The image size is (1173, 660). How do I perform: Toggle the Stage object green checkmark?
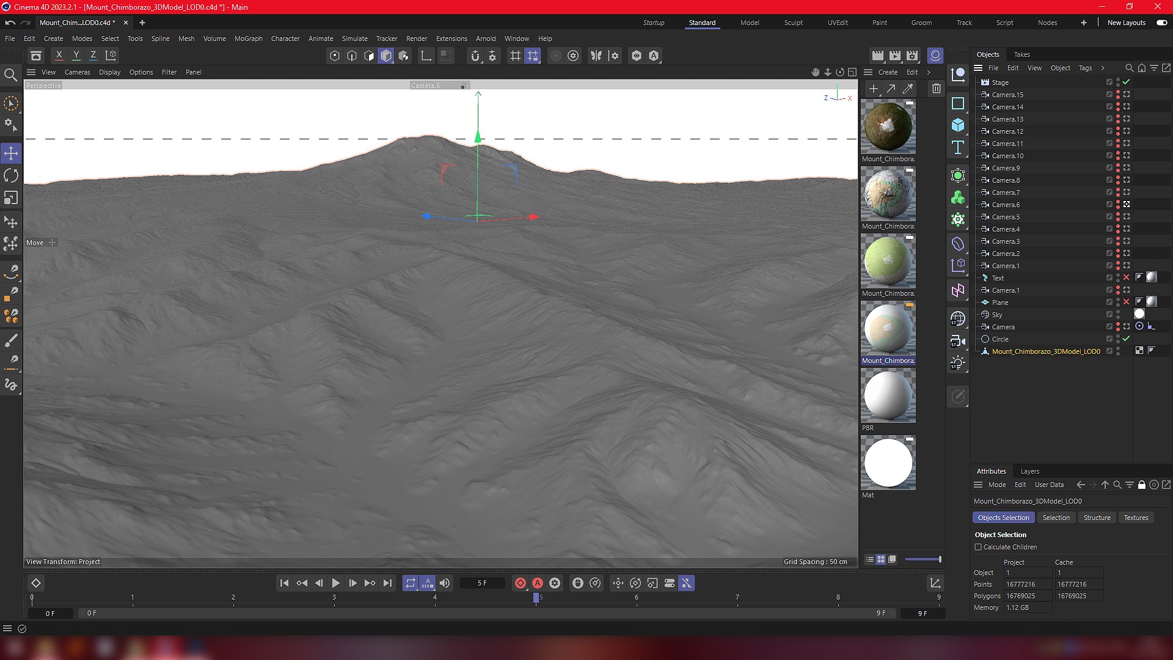pos(1126,82)
